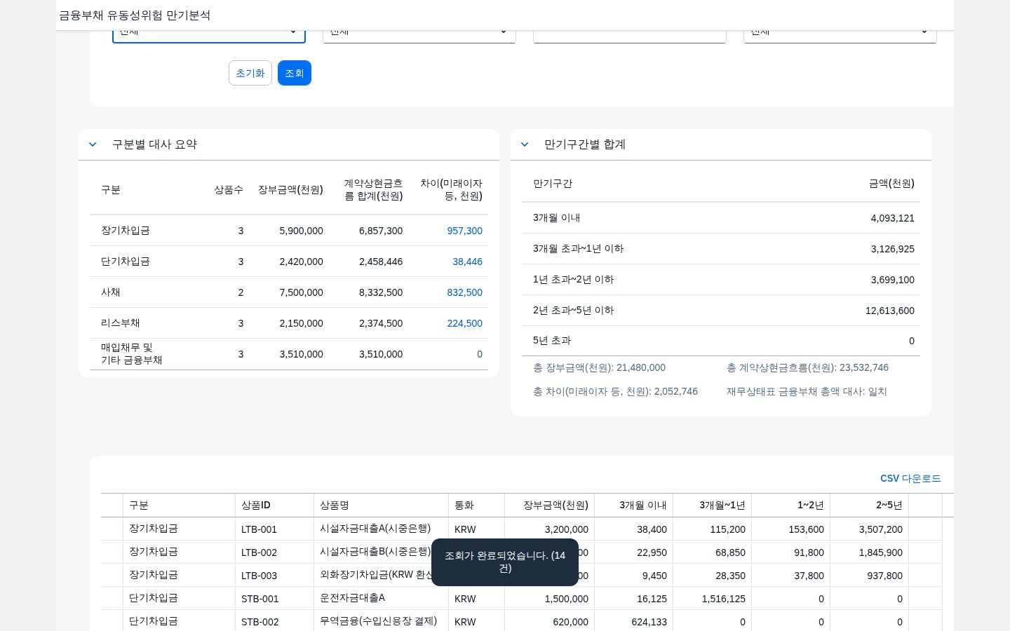Click the 장기차입금 row in summary table
This screenshot has height=631, width=1010.
click(289, 231)
